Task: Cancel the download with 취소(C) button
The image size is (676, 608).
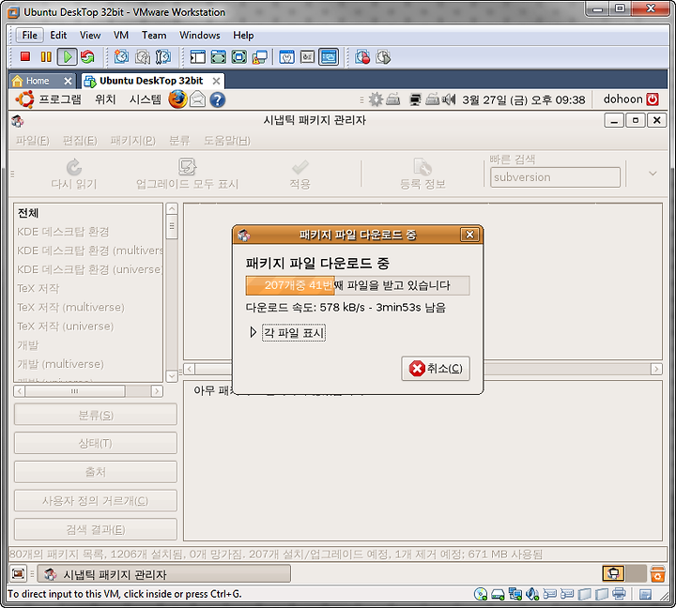Action: point(436,369)
